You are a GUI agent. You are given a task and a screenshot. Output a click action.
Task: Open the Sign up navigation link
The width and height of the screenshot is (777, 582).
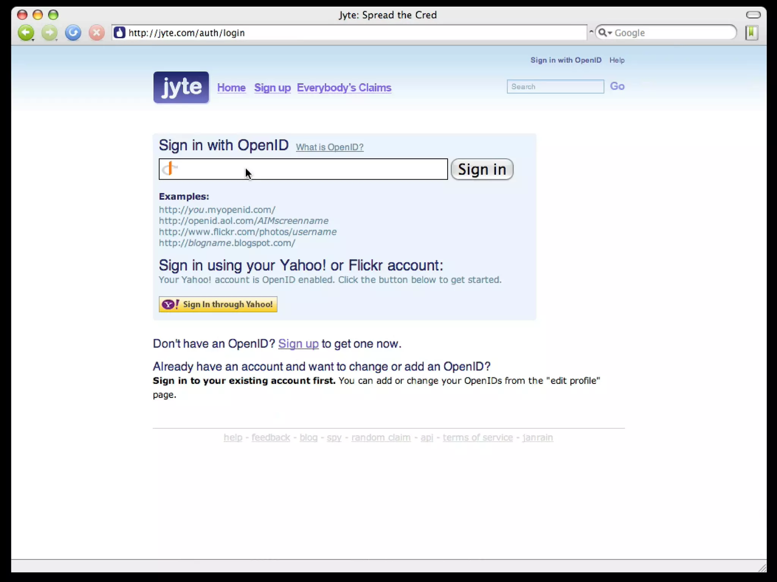pyautogui.click(x=272, y=88)
